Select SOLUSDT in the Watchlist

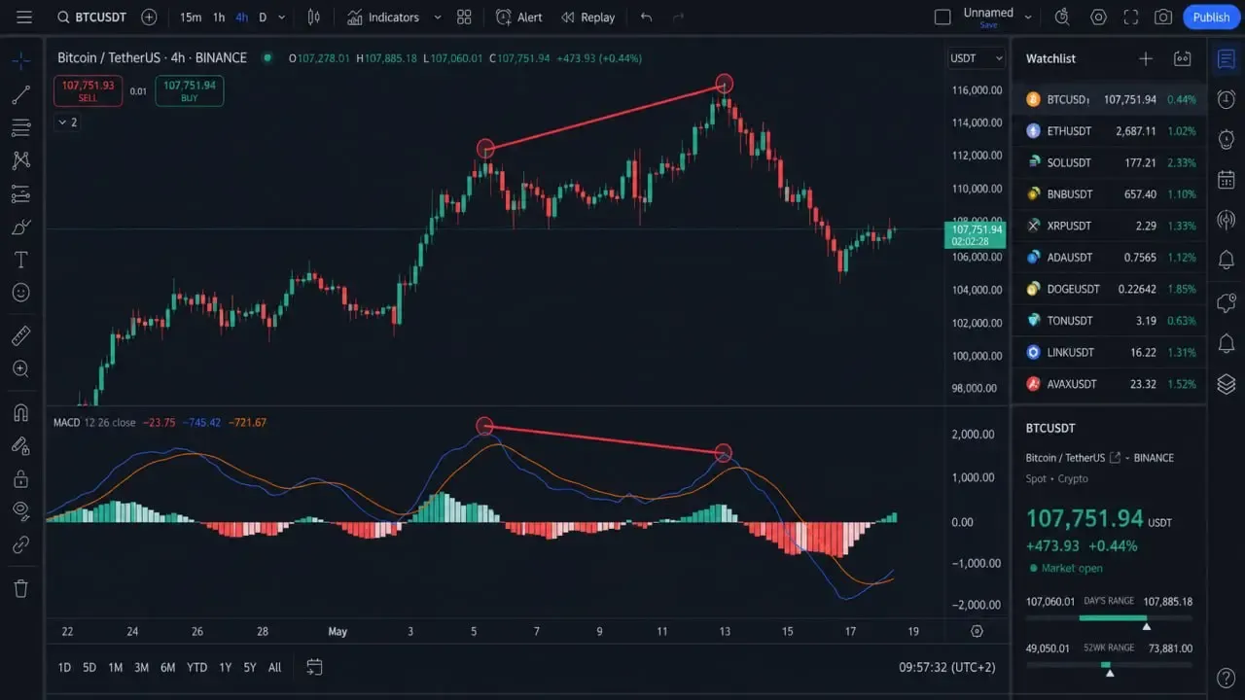pos(1109,162)
